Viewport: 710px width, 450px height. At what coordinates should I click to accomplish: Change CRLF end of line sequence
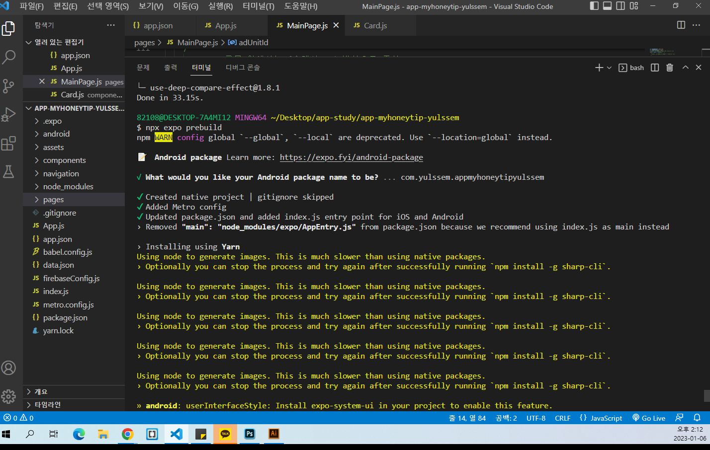(563, 418)
